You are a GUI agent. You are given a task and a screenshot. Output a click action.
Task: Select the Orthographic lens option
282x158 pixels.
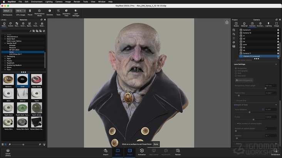pyautogui.click(x=236, y=71)
